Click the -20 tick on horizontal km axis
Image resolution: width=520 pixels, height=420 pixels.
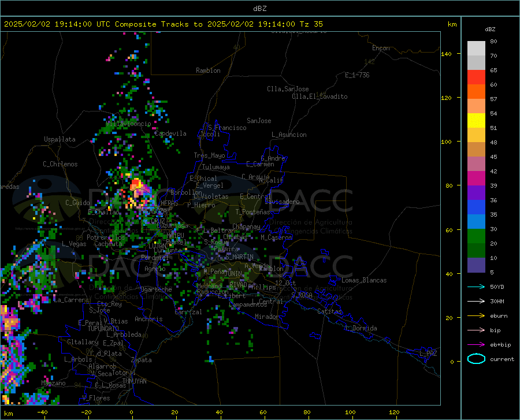coord(86,412)
